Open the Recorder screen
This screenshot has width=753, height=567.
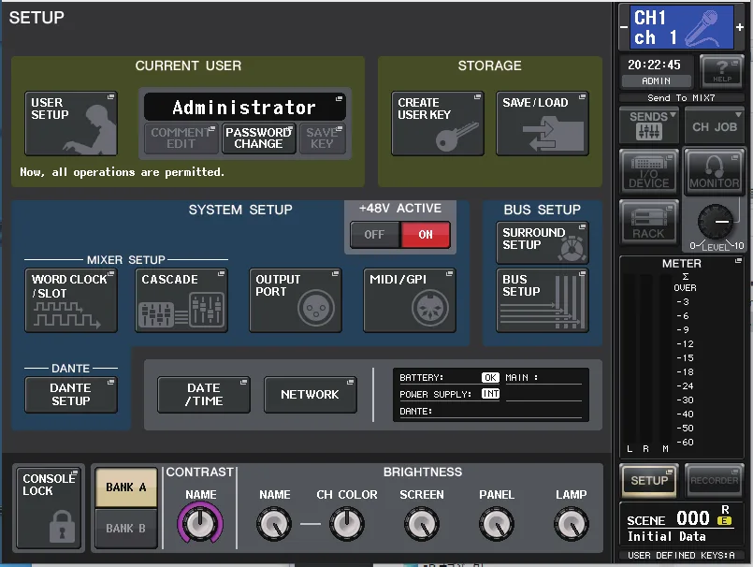tap(715, 480)
